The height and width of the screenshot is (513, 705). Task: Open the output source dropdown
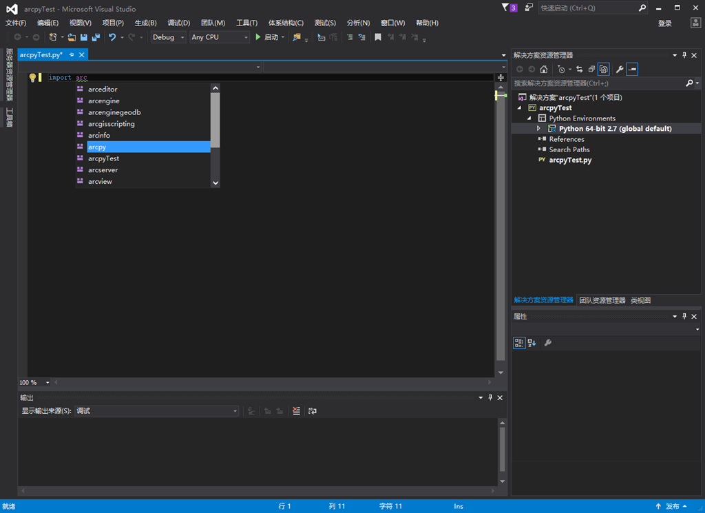tap(157, 411)
